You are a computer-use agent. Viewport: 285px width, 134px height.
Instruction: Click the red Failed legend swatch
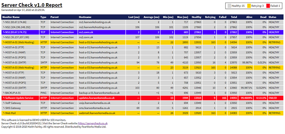coord(268,6)
